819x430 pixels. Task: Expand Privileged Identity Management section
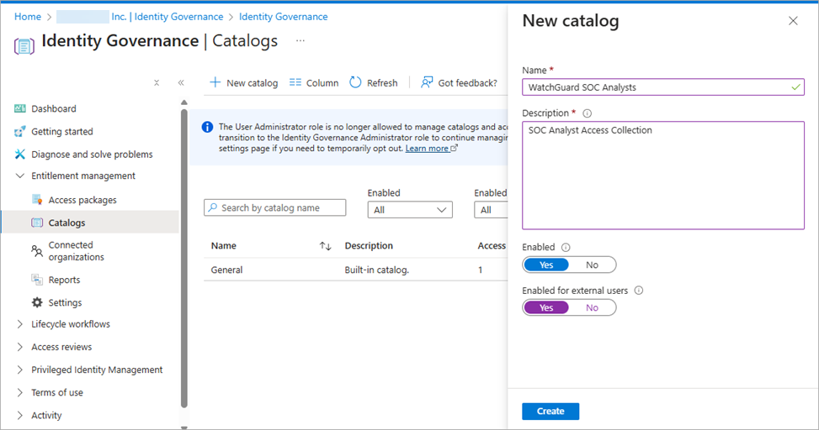[20, 370]
